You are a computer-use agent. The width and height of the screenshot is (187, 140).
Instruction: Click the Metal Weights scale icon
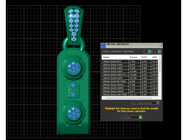[x=103, y=45]
